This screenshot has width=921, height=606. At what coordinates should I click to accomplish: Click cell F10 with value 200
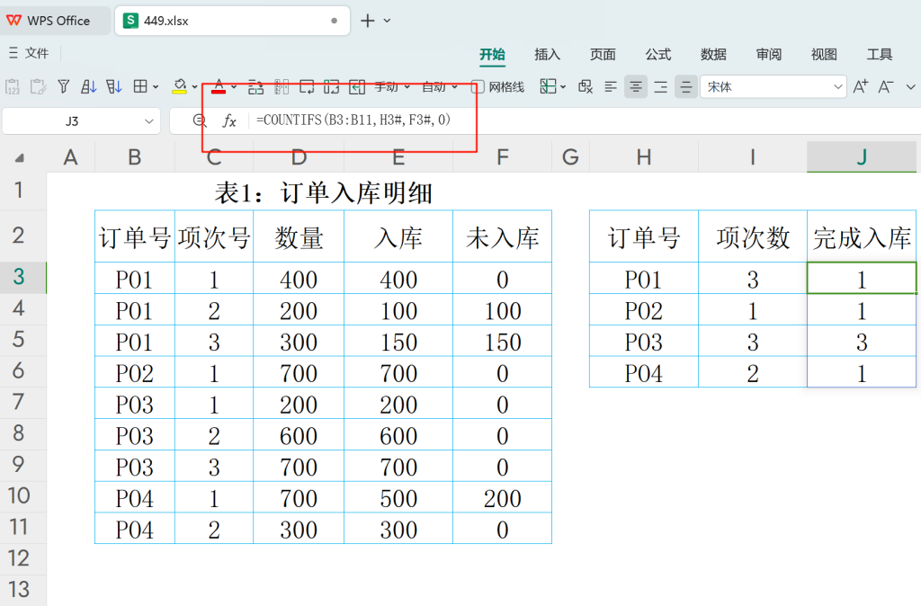(x=502, y=498)
